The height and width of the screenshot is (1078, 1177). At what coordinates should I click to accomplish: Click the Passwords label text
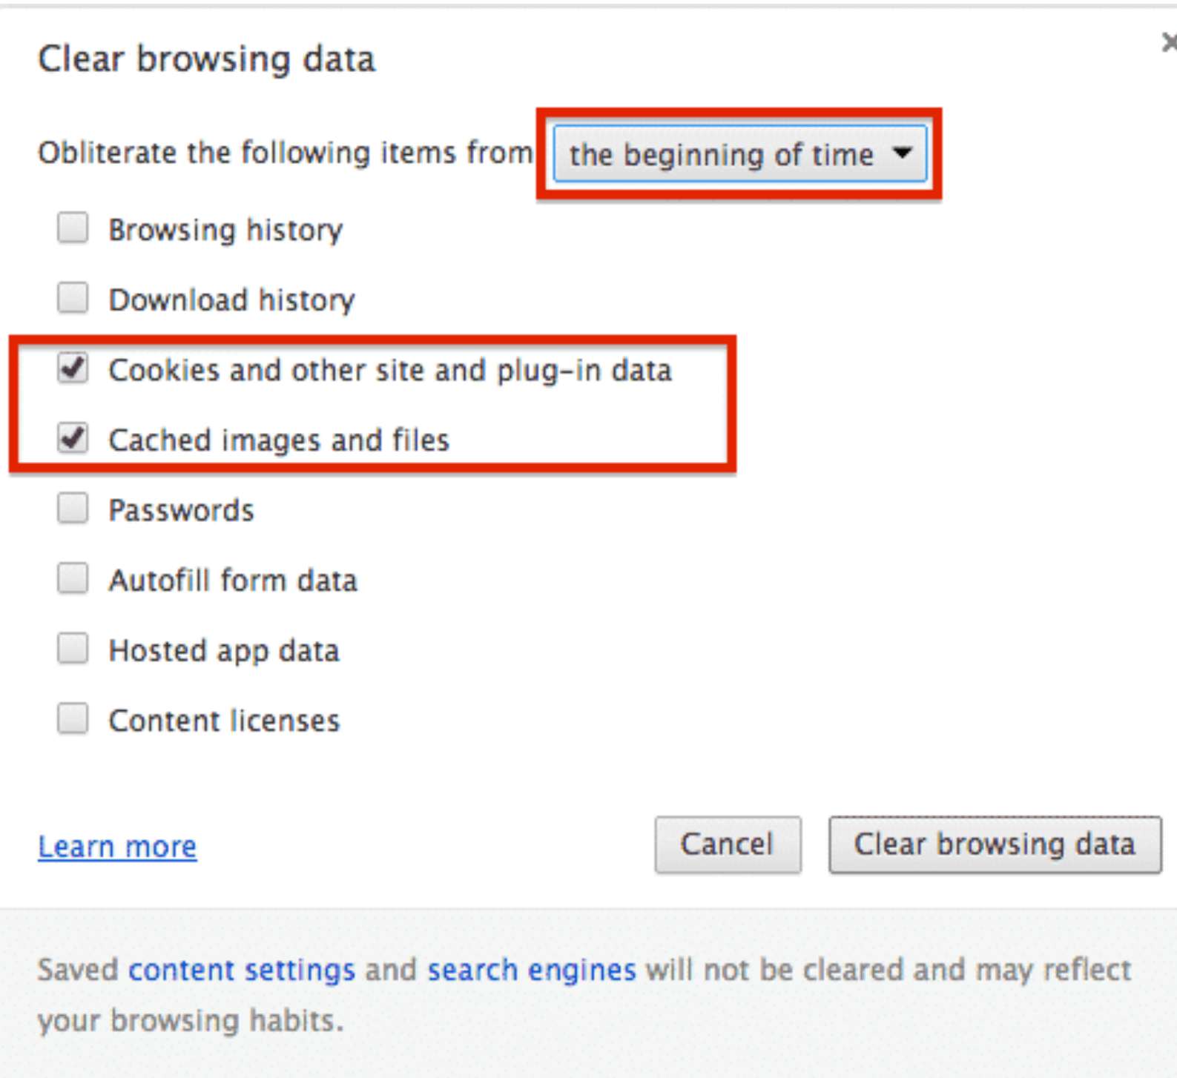tap(181, 510)
